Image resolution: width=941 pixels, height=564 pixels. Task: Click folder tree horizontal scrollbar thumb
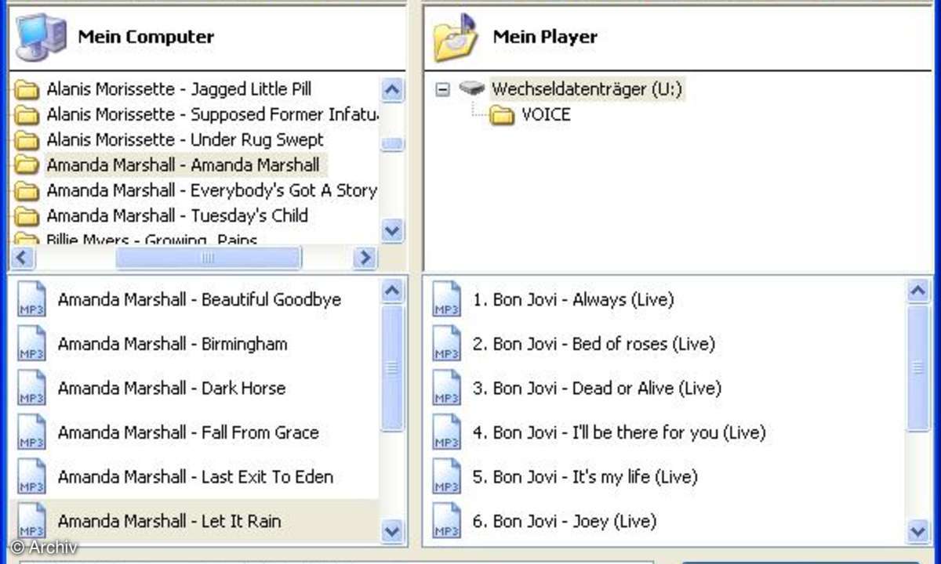click(208, 258)
